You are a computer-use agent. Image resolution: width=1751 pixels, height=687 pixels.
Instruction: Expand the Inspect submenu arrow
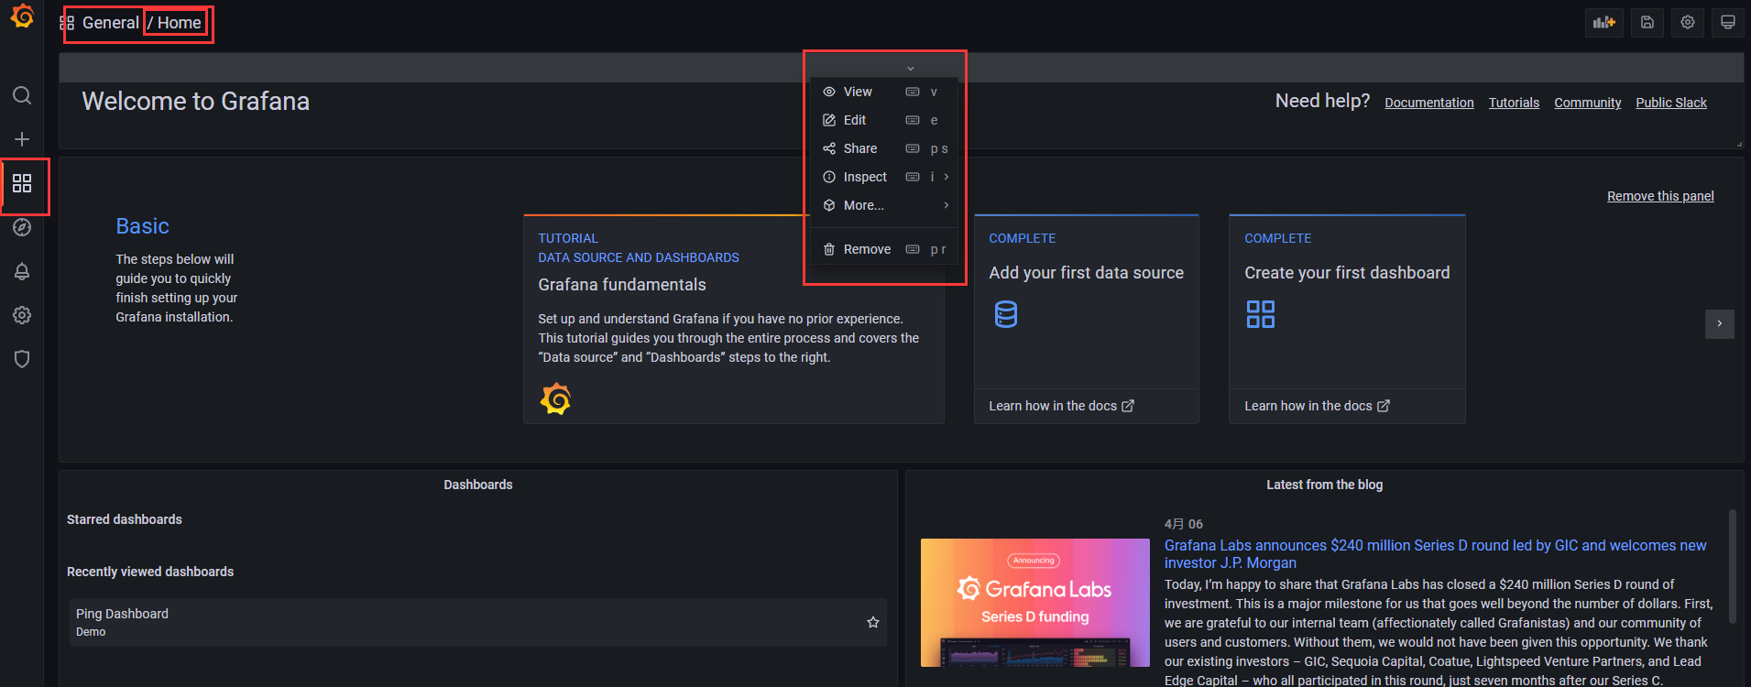point(947,177)
